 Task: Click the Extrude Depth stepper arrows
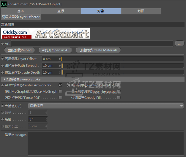(x=60, y=72)
